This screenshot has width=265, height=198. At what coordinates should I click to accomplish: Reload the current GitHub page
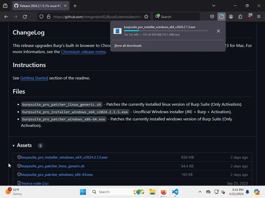click(x=25, y=17)
